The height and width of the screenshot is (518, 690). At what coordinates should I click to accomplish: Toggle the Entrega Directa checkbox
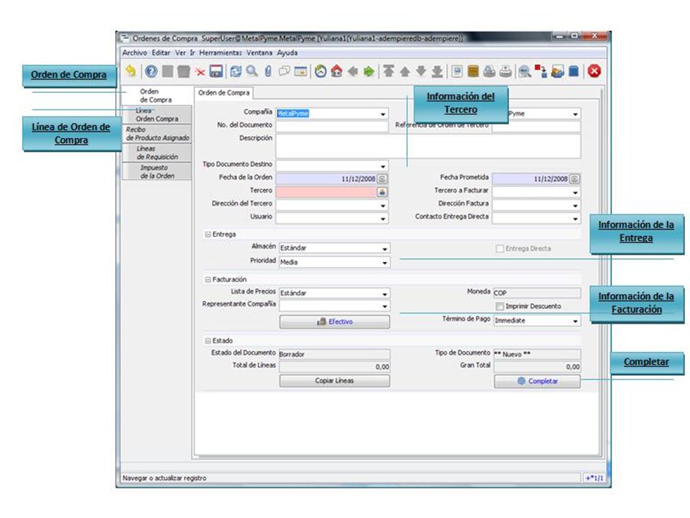click(500, 249)
